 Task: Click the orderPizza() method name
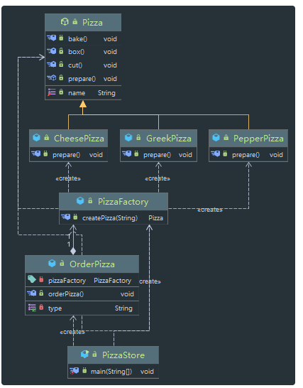coord(66,294)
